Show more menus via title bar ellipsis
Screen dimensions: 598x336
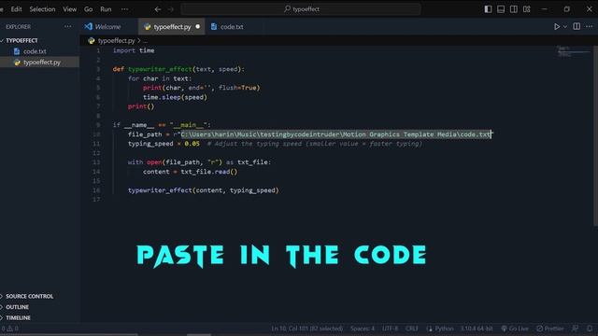tap(124, 9)
